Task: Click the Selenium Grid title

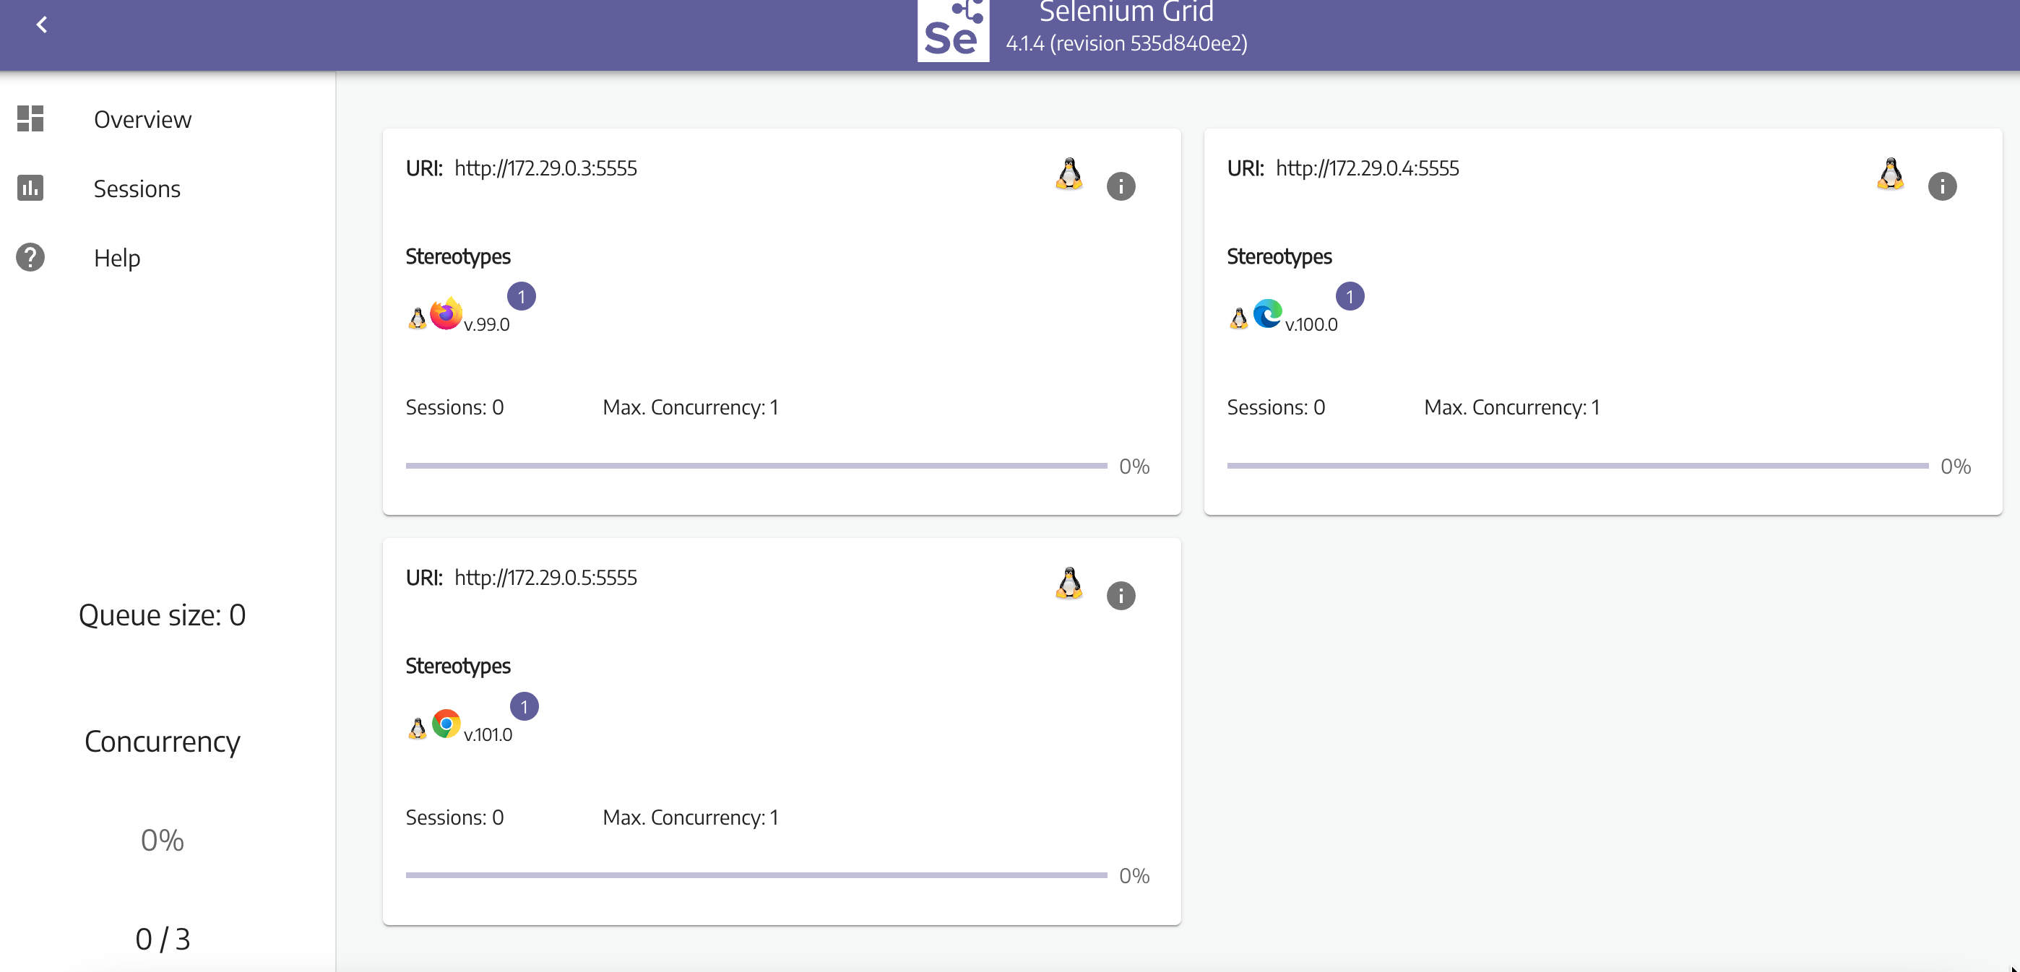Action: pos(1126,11)
